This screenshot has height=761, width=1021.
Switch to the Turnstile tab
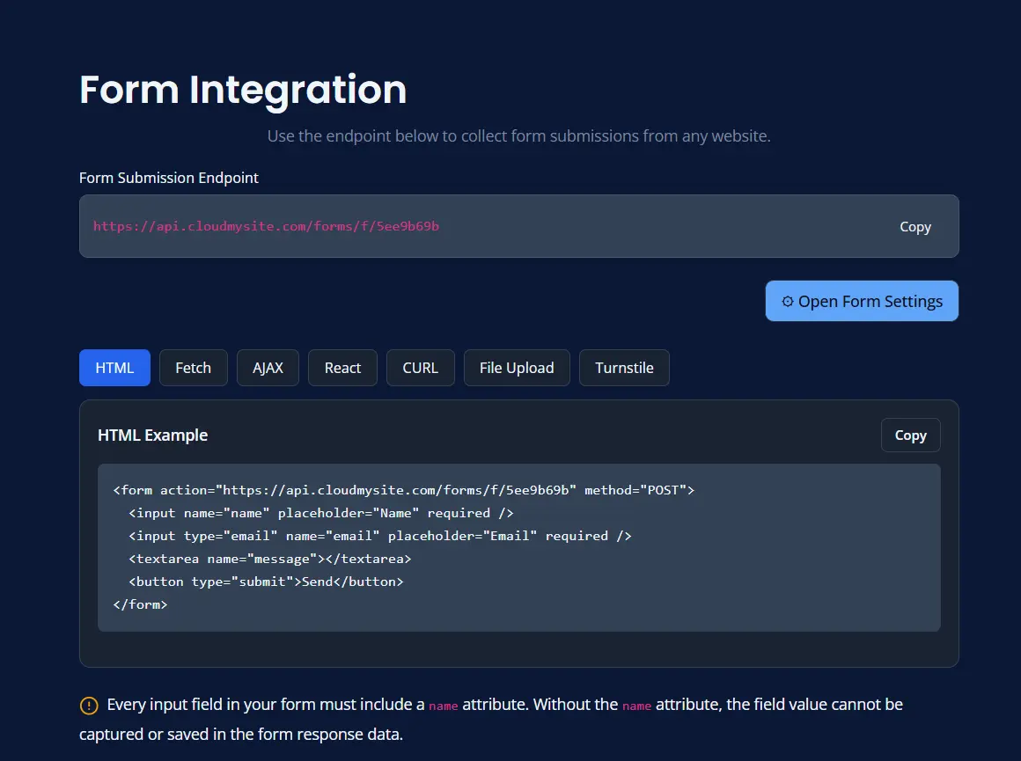click(x=624, y=368)
